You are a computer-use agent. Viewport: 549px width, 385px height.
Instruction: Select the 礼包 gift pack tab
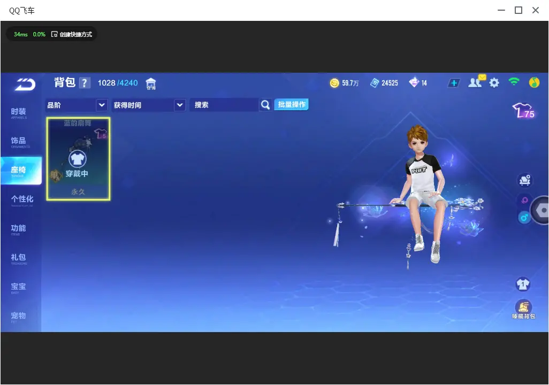point(19,258)
